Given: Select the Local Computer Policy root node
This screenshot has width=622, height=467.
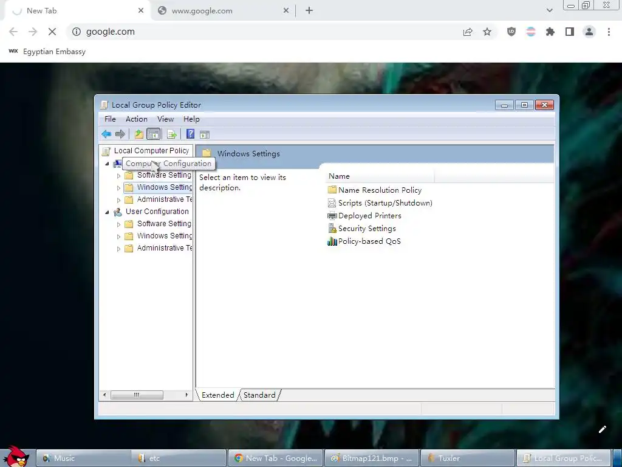Looking at the screenshot, I should [x=151, y=151].
